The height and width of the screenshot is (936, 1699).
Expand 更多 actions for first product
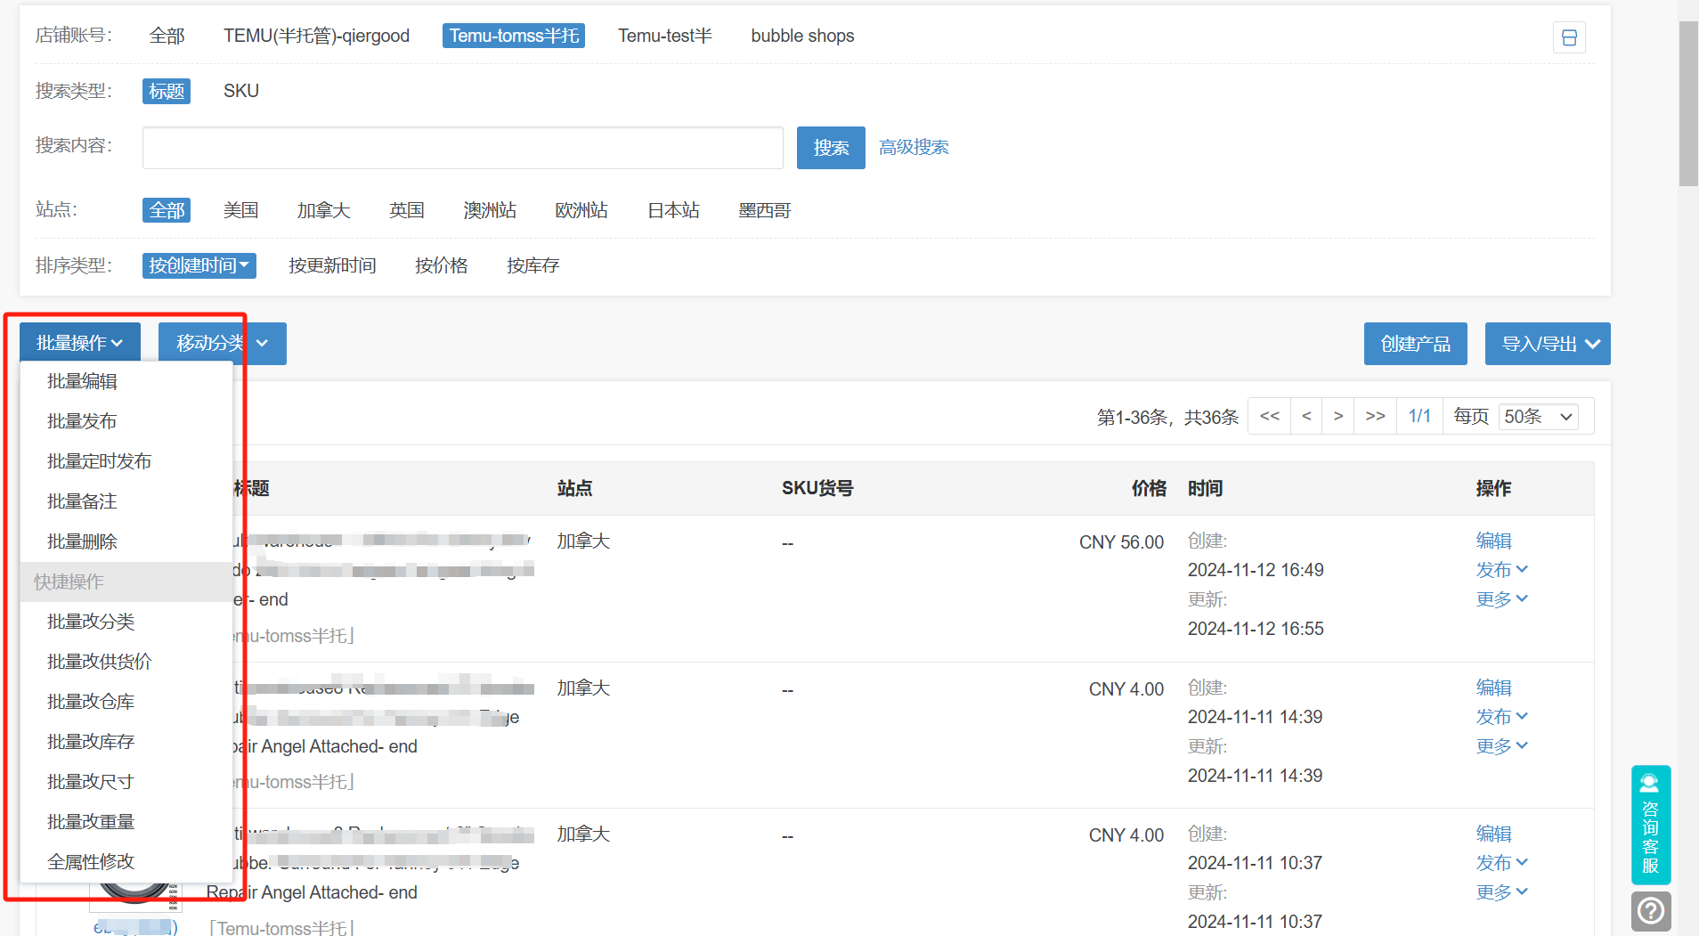(1501, 599)
